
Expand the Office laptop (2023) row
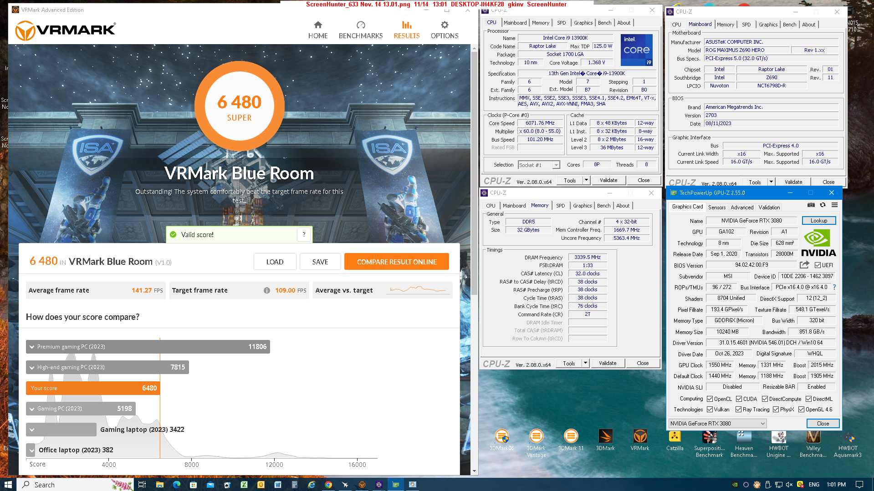(31, 450)
